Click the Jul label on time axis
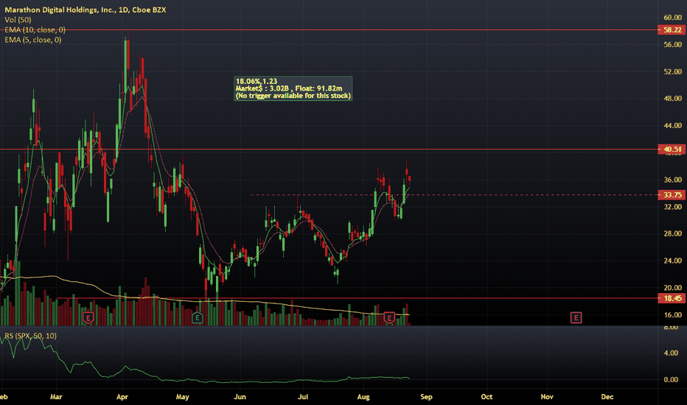This screenshot has width=687, height=405. coord(303,397)
